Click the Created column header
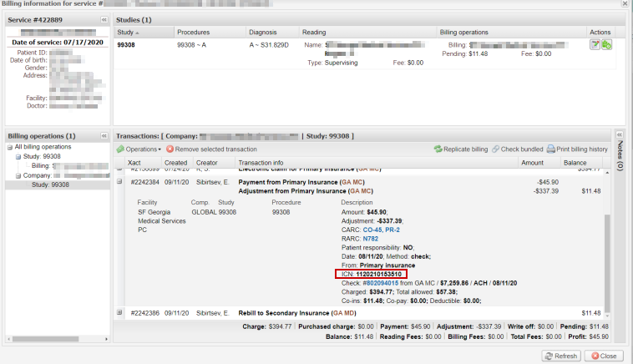Screen dimensions: 633x364 pyautogui.click(x=176, y=163)
